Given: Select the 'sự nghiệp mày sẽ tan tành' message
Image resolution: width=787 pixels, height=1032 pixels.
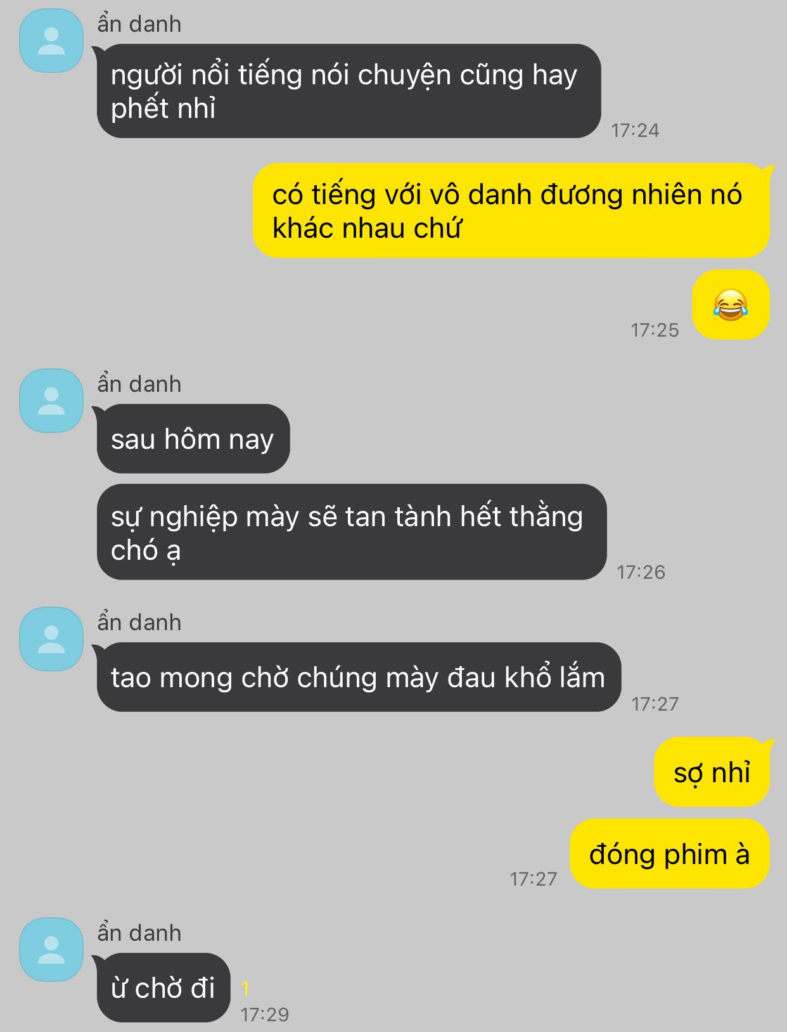Looking at the screenshot, I should pos(352,532).
